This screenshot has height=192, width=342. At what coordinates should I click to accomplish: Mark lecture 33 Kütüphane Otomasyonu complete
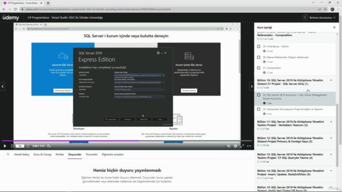pyautogui.click(x=259, y=109)
